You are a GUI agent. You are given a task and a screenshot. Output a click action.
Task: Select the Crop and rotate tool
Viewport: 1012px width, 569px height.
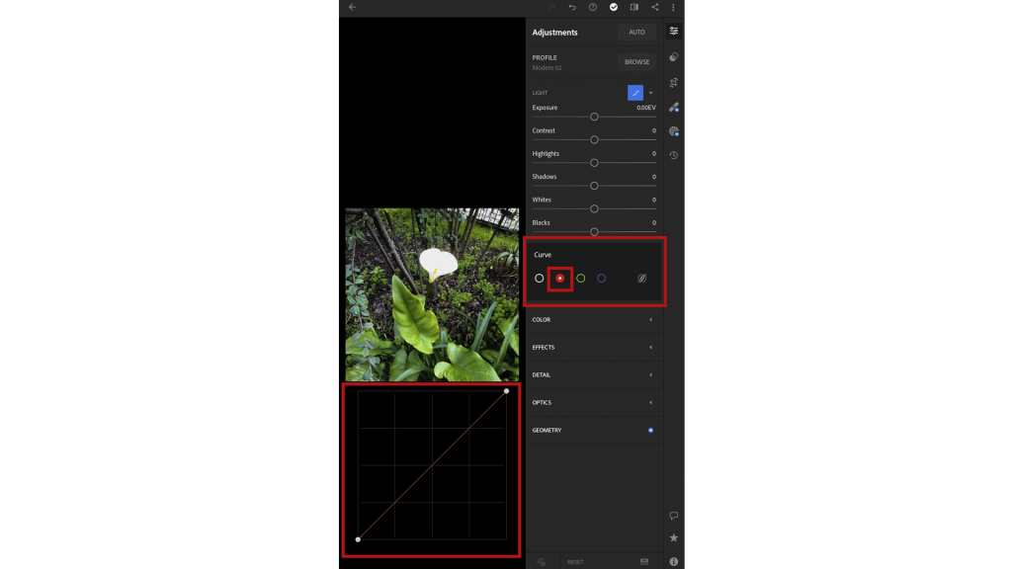pos(674,83)
